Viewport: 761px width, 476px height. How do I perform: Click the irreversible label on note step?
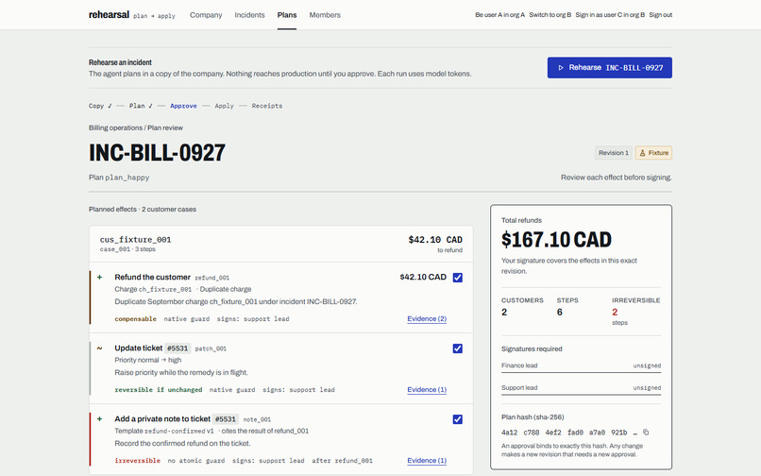tap(137, 461)
